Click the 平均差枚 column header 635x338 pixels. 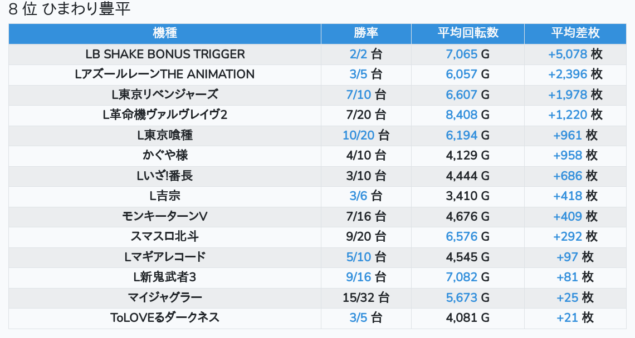click(x=575, y=33)
